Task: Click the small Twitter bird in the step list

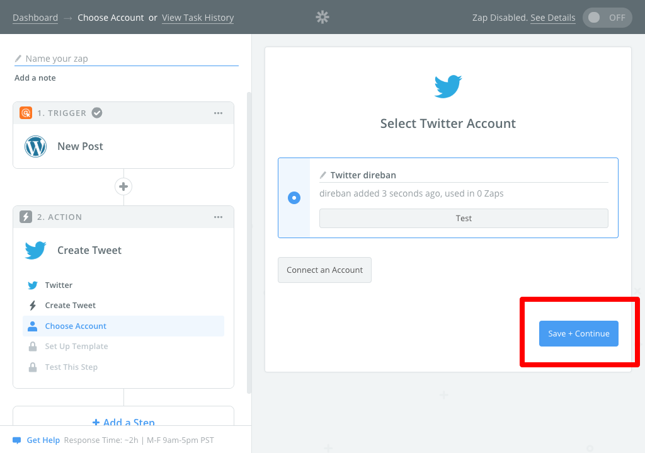Action: pos(33,285)
